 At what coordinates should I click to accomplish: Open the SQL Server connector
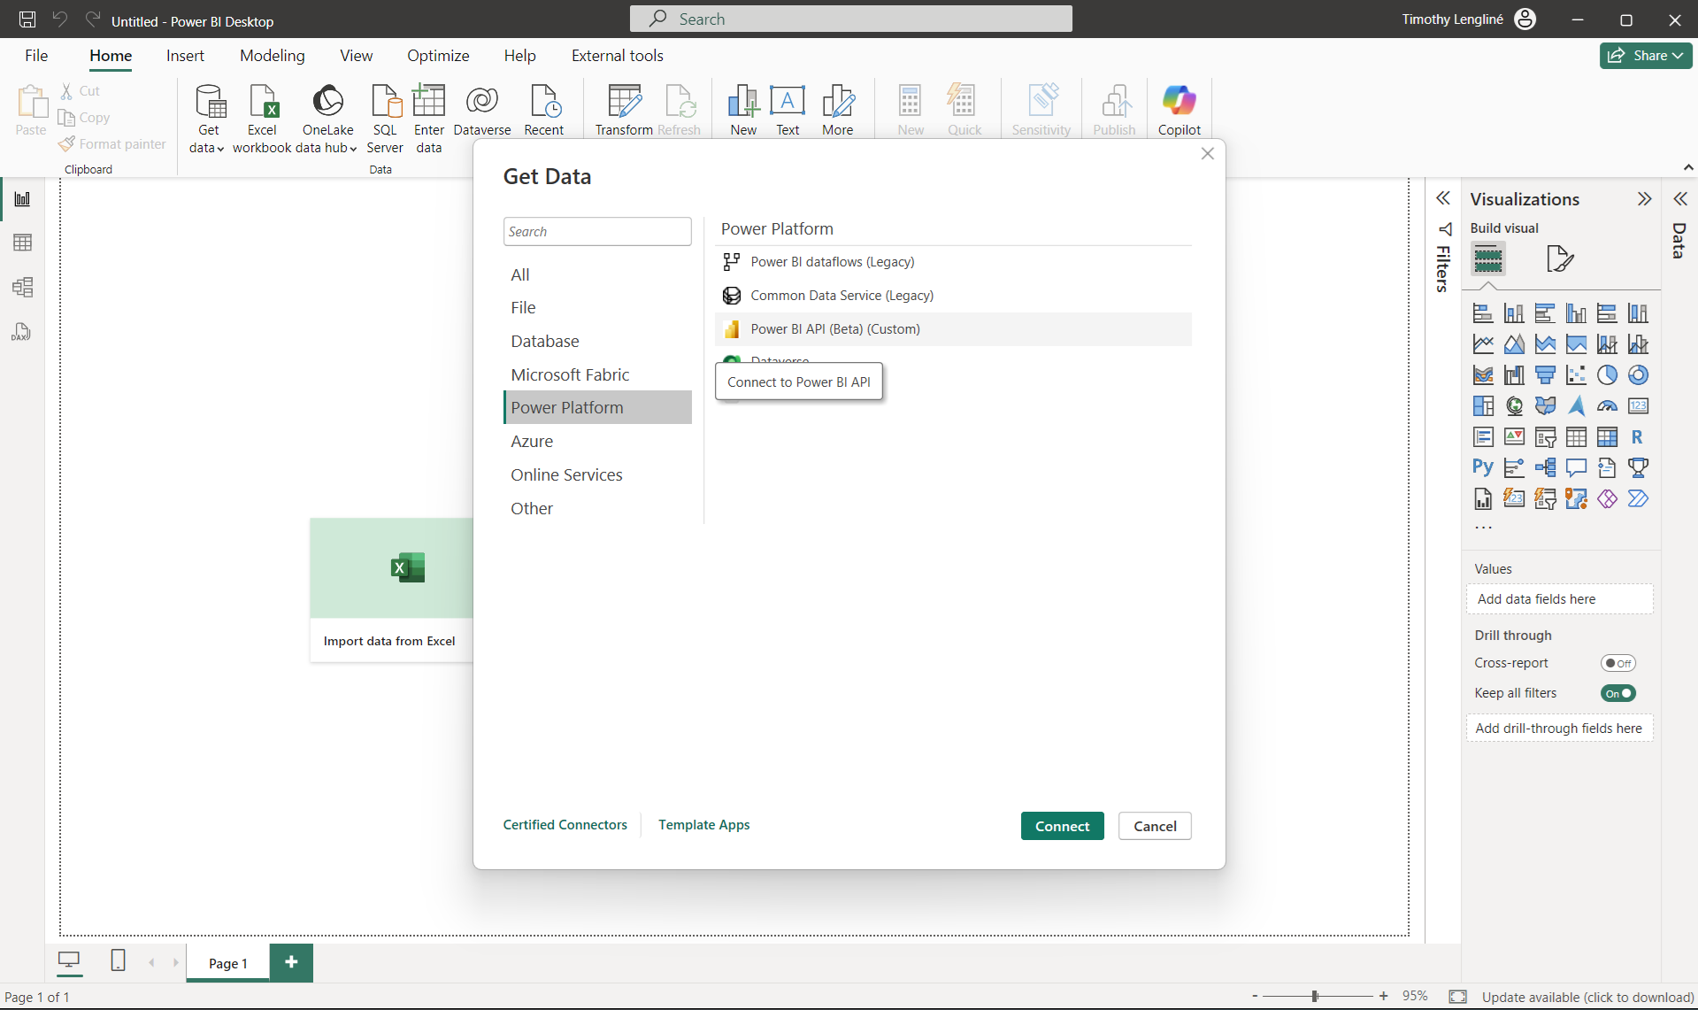pyautogui.click(x=385, y=119)
